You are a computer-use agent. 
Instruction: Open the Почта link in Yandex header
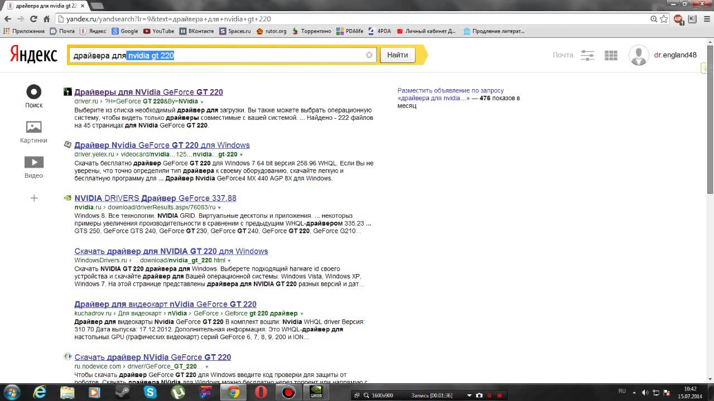pos(563,55)
